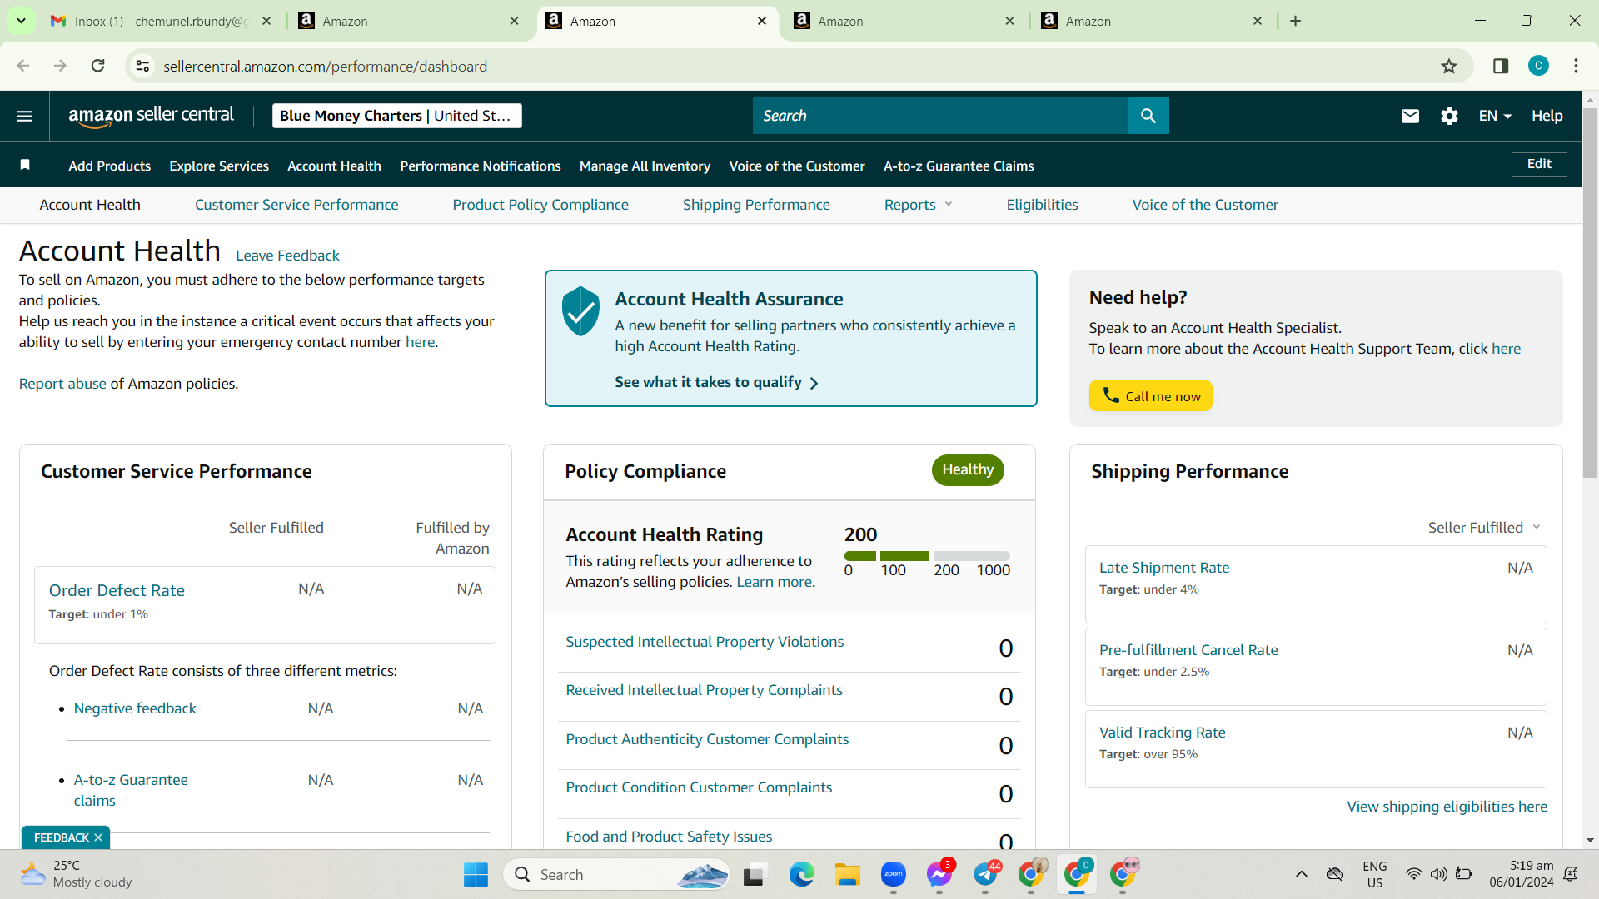Open the Chrome profile avatar
Screen dimensions: 1599x899
1538,66
